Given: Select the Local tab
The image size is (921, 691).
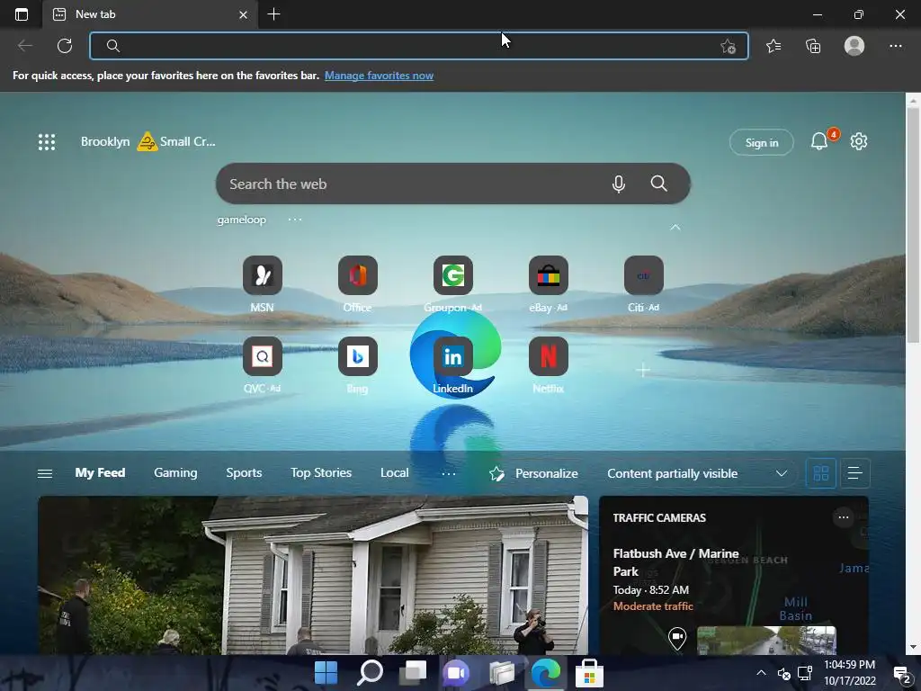Looking at the screenshot, I should (394, 473).
